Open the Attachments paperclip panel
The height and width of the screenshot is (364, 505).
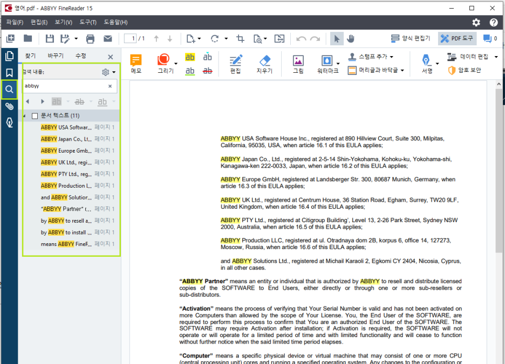pos(9,106)
